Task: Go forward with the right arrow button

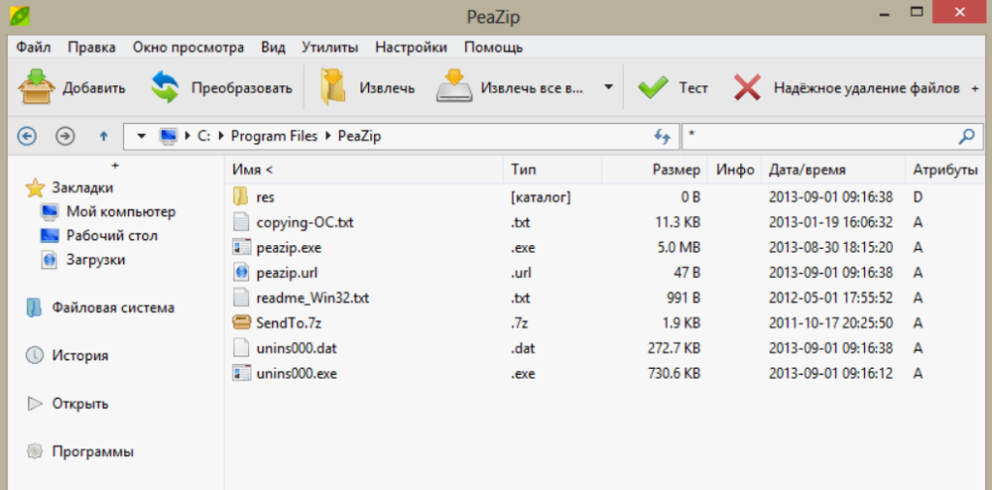Action: [65, 136]
